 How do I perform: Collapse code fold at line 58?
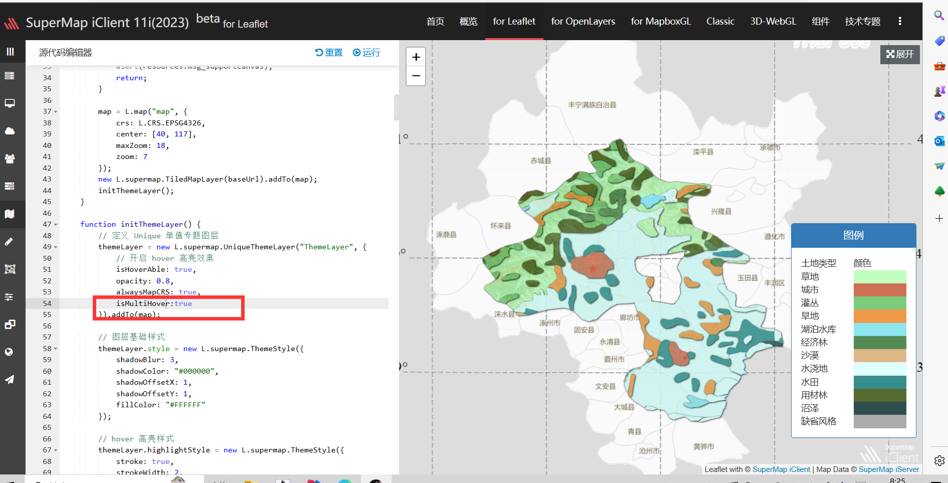click(56, 349)
